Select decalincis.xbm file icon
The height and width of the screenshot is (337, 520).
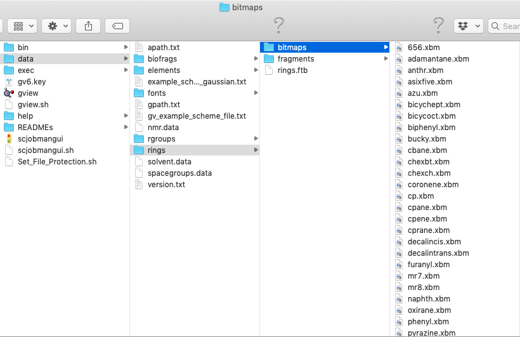pyautogui.click(x=399, y=242)
